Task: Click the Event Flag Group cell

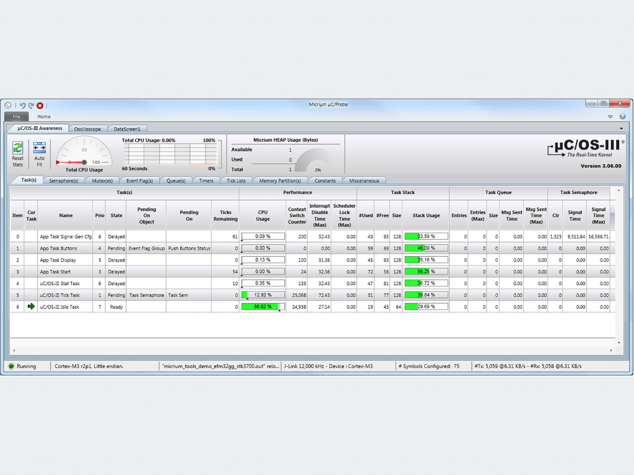Action: click(146, 249)
